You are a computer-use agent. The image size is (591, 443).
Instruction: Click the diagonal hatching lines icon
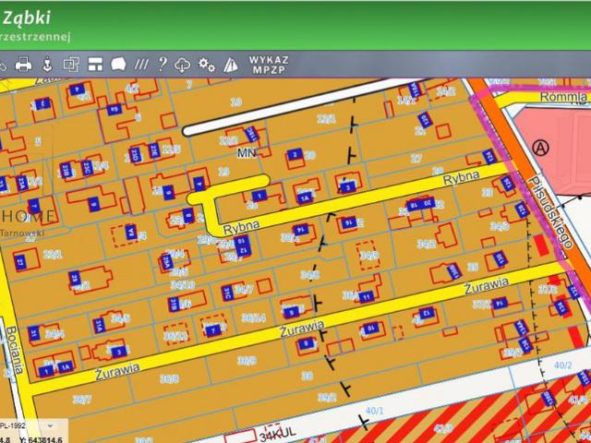pyautogui.click(x=140, y=65)
